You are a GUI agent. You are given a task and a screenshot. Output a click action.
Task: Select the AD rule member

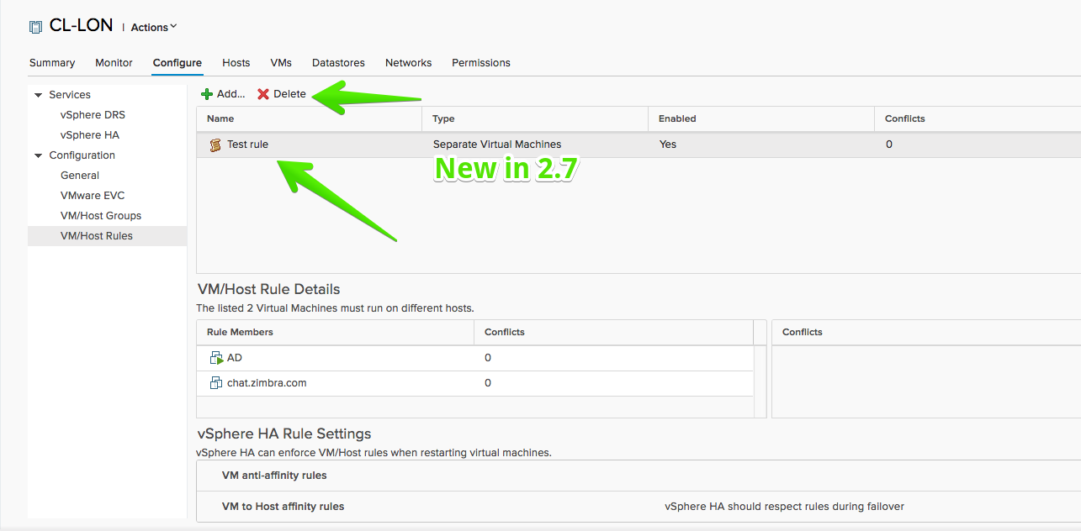235,358
